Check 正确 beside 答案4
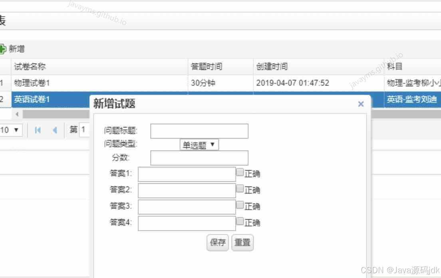This screenshot has width=441, height=278. (x=240, y=220)
